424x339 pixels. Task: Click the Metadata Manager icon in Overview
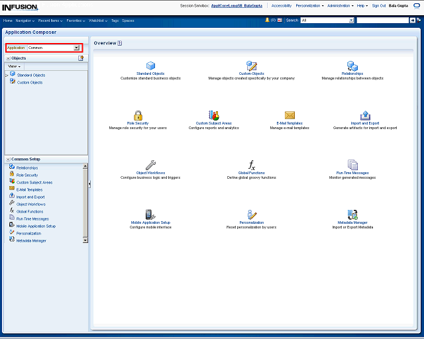coord(352,215)
